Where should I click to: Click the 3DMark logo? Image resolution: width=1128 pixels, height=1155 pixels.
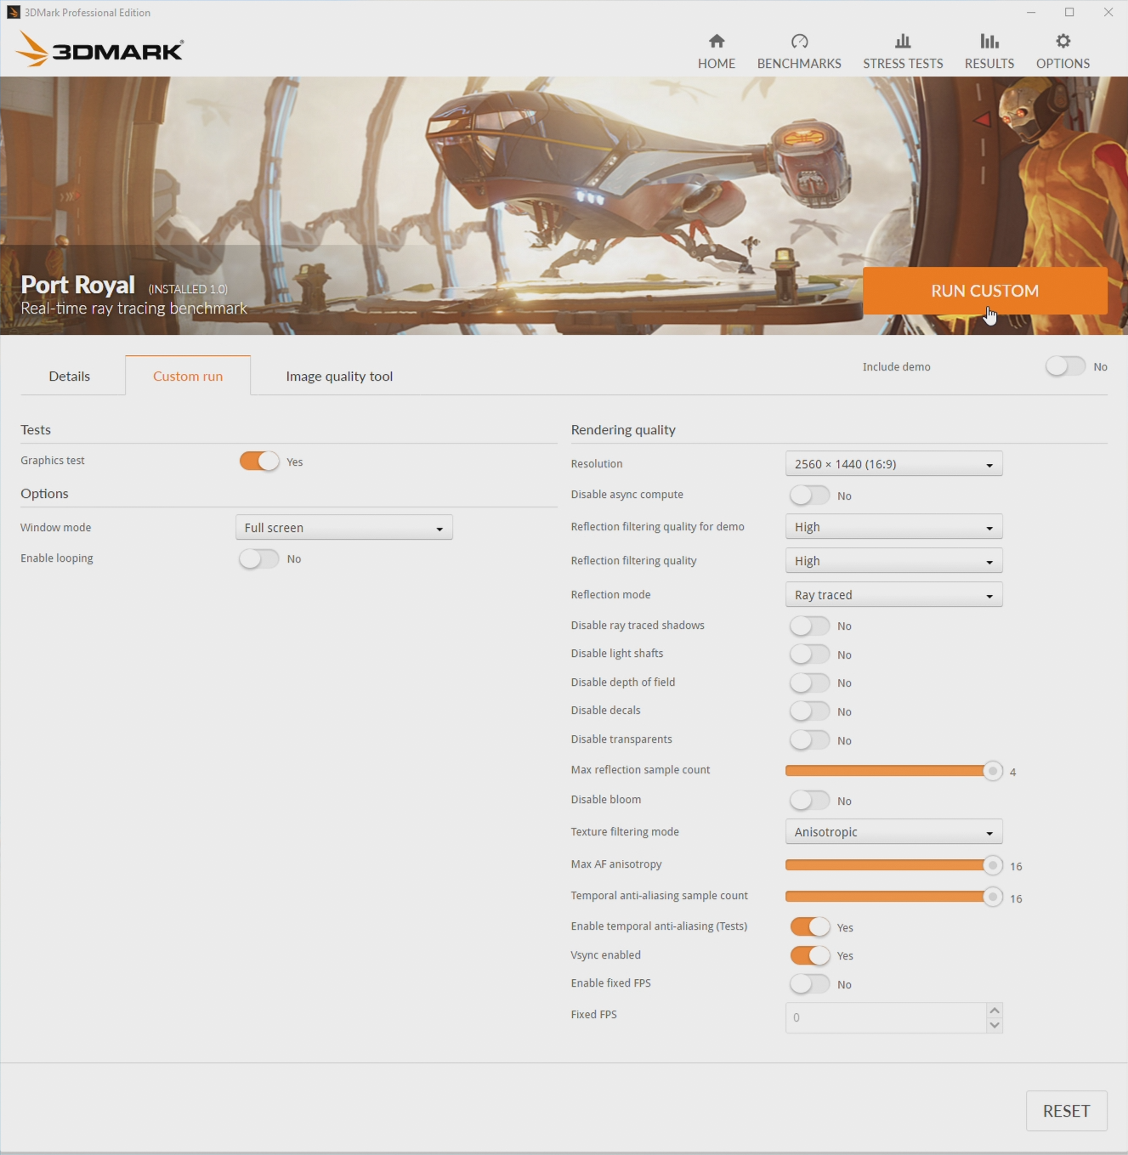[99, 49]
